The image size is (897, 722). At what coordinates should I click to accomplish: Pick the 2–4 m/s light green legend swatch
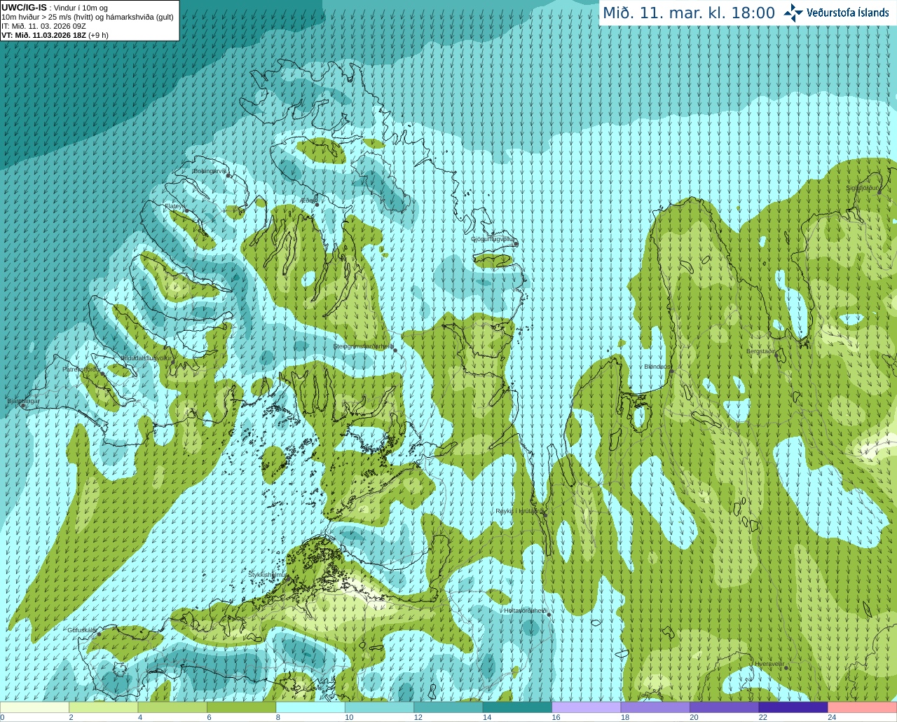pos(104,707)
